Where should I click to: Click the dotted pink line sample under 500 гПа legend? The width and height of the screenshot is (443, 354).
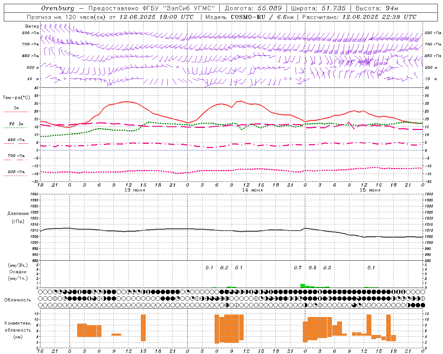(16, 176)
